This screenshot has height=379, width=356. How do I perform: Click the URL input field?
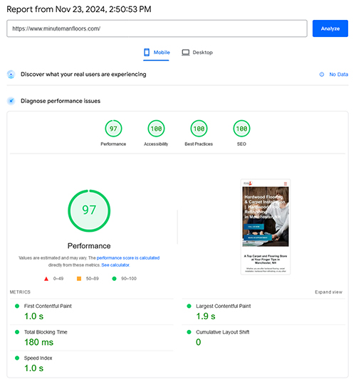157,28
